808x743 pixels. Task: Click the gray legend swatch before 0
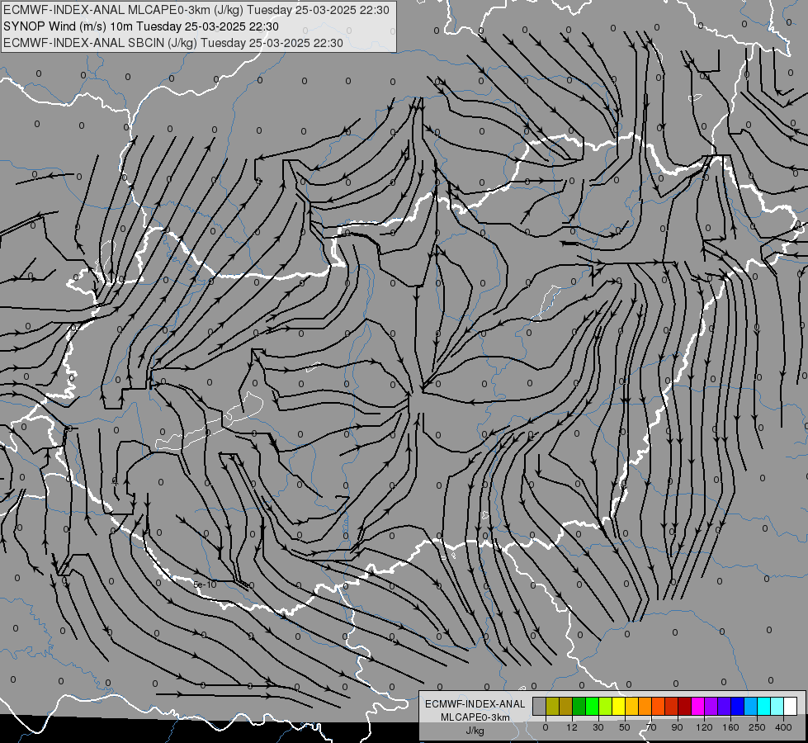click(x=540, y=706)
